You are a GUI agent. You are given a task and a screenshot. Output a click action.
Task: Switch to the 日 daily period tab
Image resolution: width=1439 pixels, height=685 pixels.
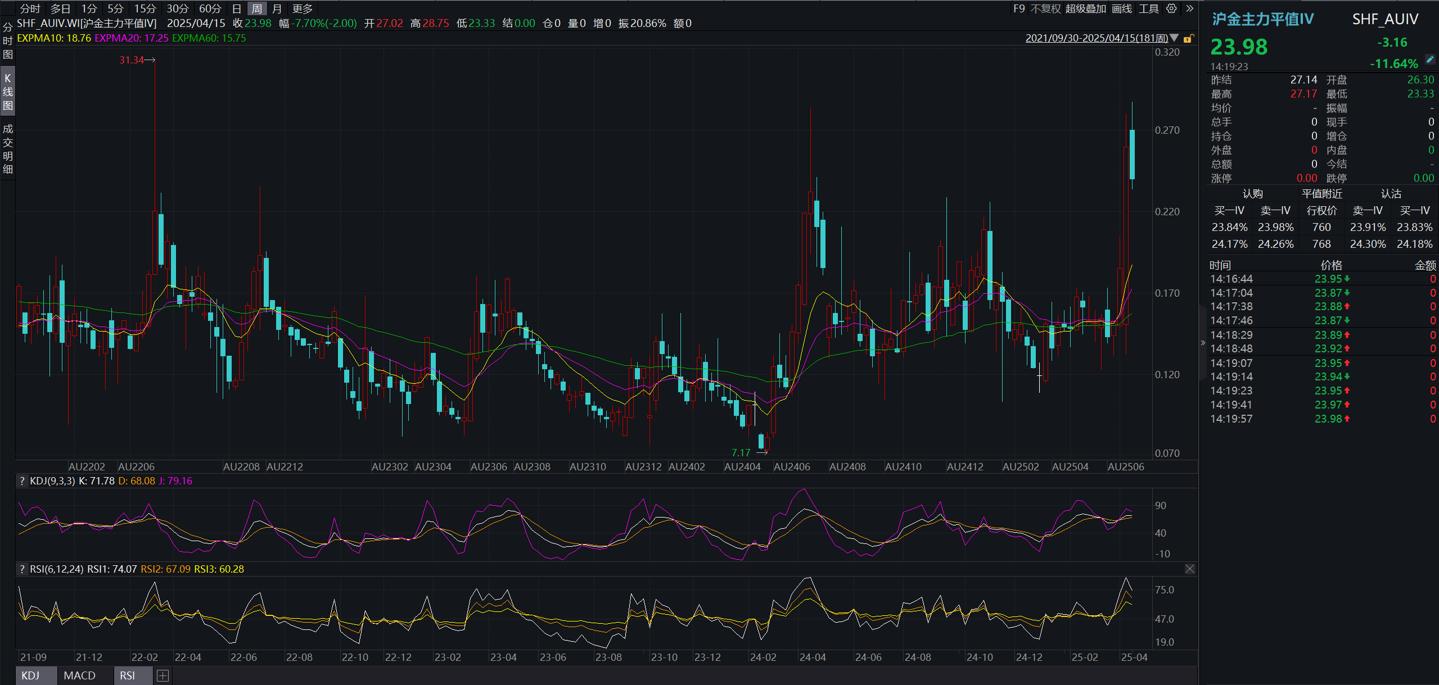tap(237, 8)
